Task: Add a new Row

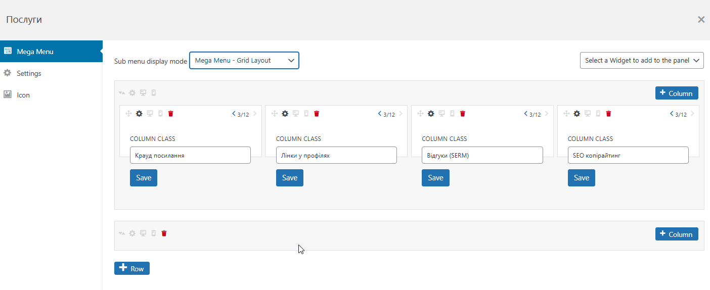Action: tap(132, 268)
